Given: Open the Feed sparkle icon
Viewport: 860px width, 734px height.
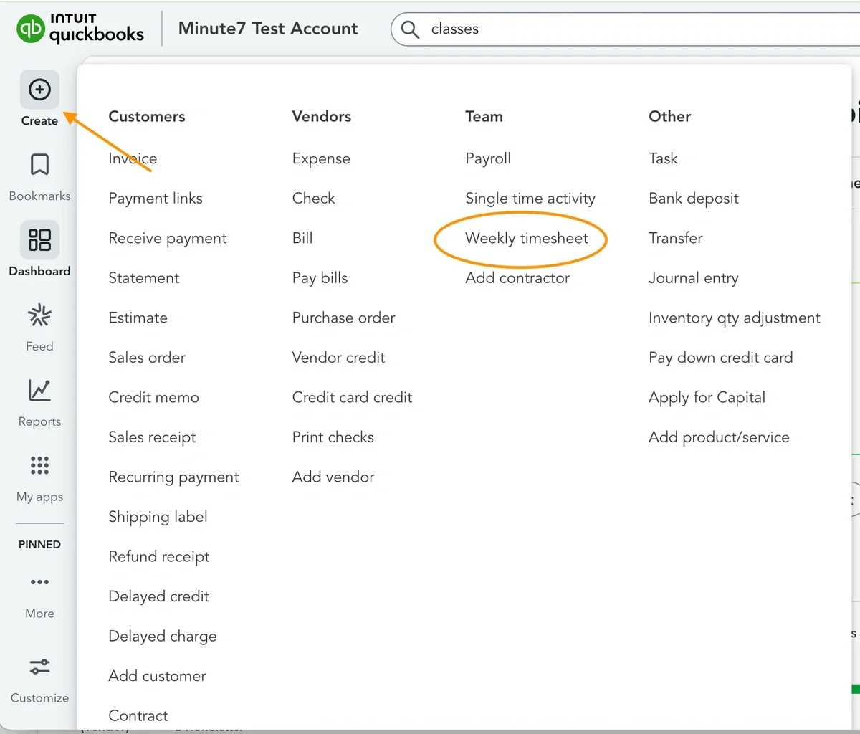Looking at the screenshot, I should (x=39, y=315).
